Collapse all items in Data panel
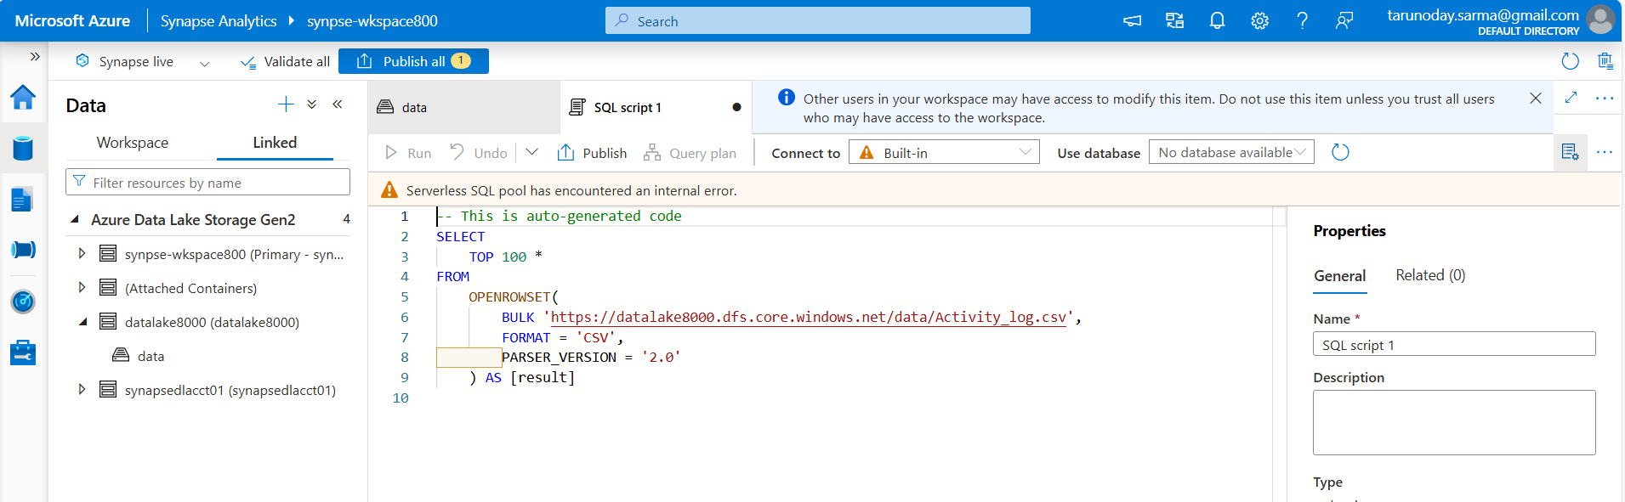This screenshot has width=1625, height=502. pyautogui.click(x=312, y=104)
